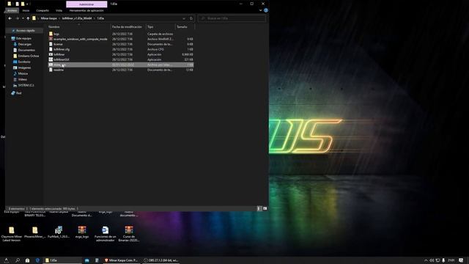Viewport: 469px width, 264px height.
Task: Go back with the Explorer back arrow
Action: click(x=10, y=18)
